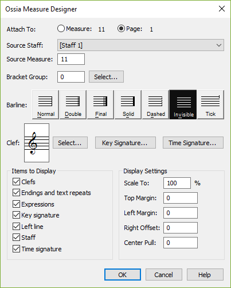The height and width of the screenshot is (288, 231).
Task: Open the Key Signature dialog button
Action: tap(126, 143)
